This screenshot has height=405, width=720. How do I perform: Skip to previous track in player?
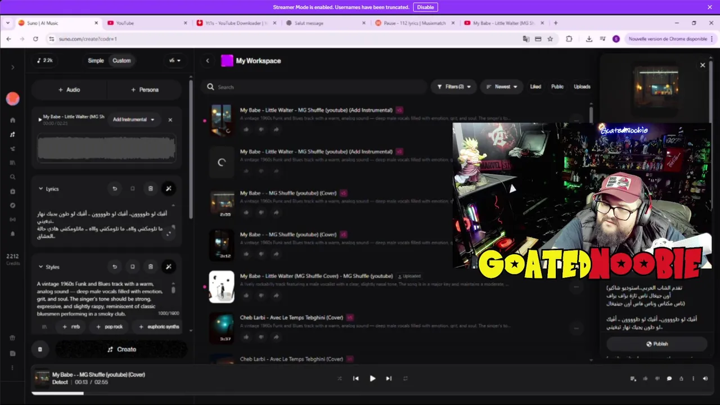[x=355, y=379]
